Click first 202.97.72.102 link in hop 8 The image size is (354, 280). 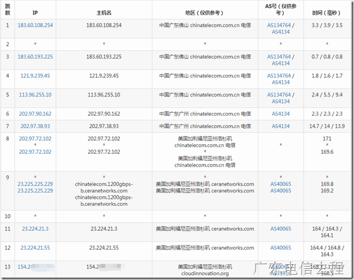(x=35, y=139)
